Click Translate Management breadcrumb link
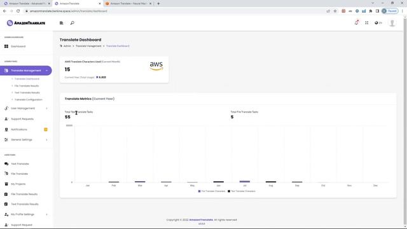Viewport: 407px width, 229px height. tap(88, 46)
